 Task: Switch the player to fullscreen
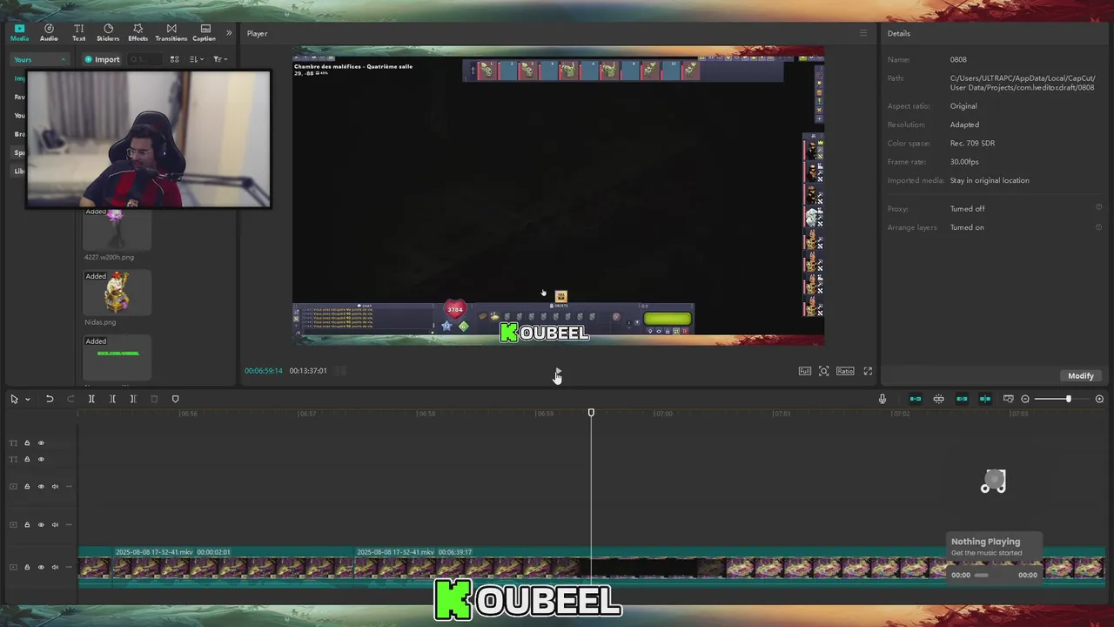[868, 371]
